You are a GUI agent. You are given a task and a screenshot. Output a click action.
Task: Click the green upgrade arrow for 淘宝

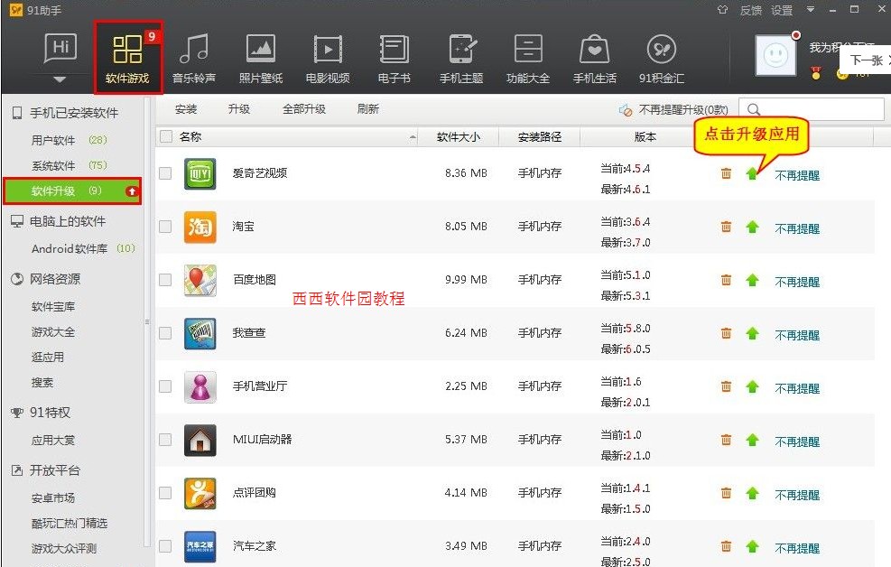(x=752, y=228)
